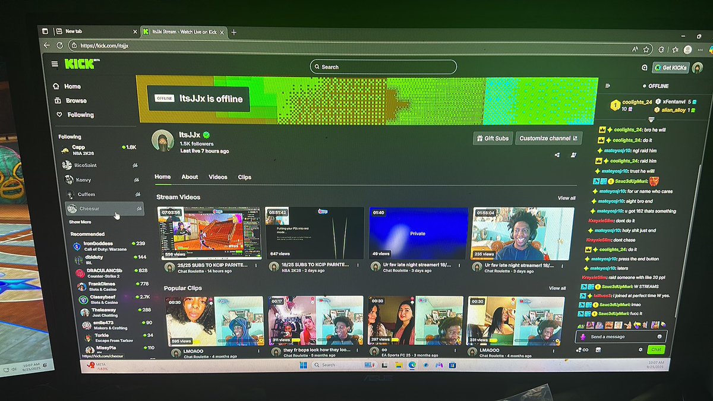This screenshot has width=713, height=401.
Task: Open recommended channel IronGoddess
Action: click(110, 245)
